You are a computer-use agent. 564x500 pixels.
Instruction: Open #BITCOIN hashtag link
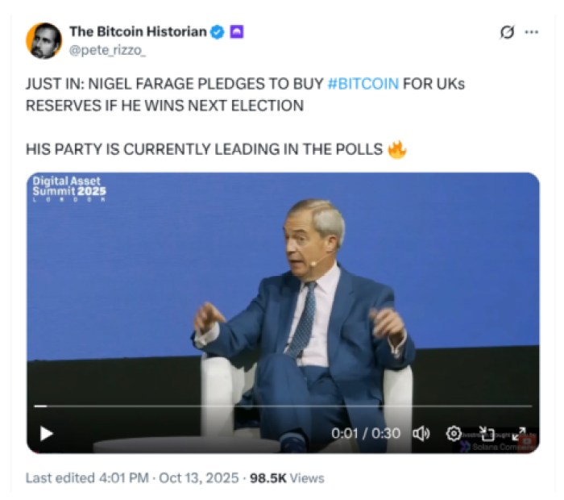(x=363, y=84)
